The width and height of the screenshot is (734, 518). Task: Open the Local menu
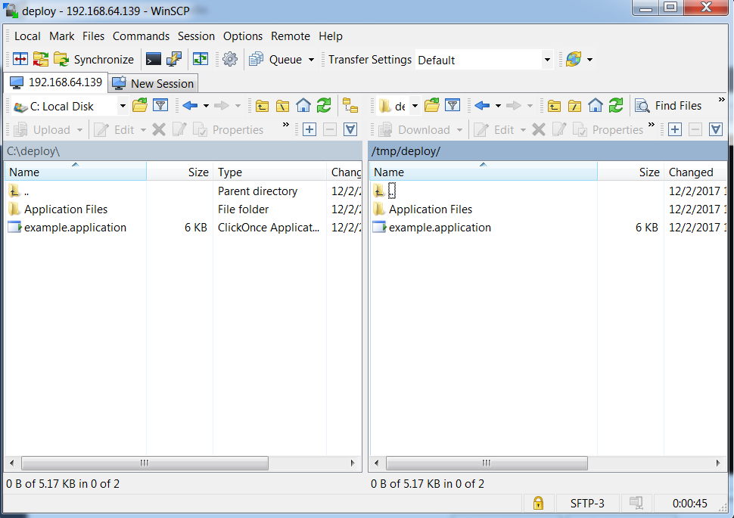point(27,36)
